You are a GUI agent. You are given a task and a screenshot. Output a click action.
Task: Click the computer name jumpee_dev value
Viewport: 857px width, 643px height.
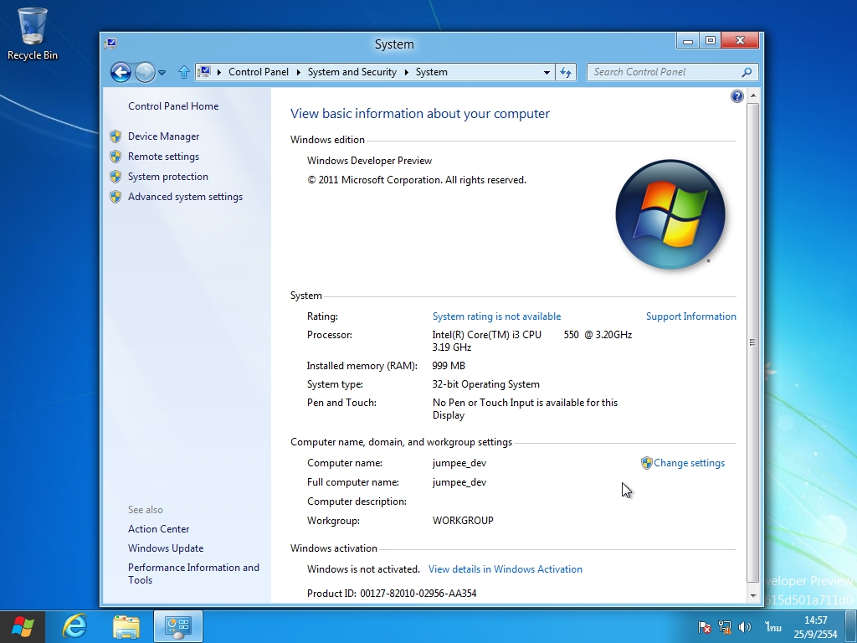click(459, 463)
